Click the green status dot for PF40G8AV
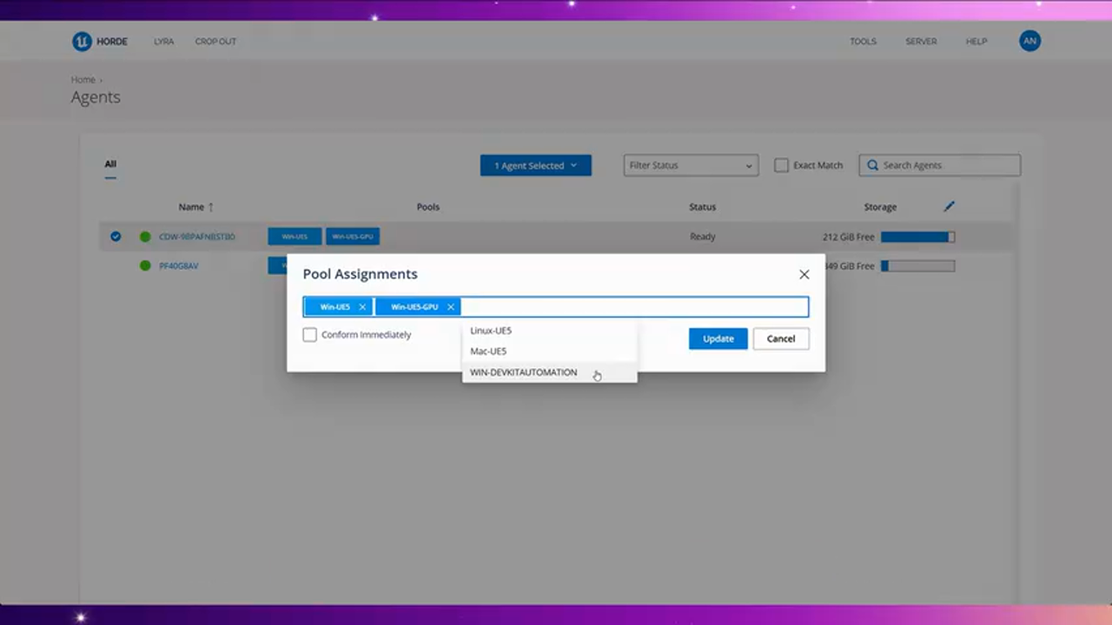Image resolution: width=1112 pixels, height=625 pixels. click(145, 266)
